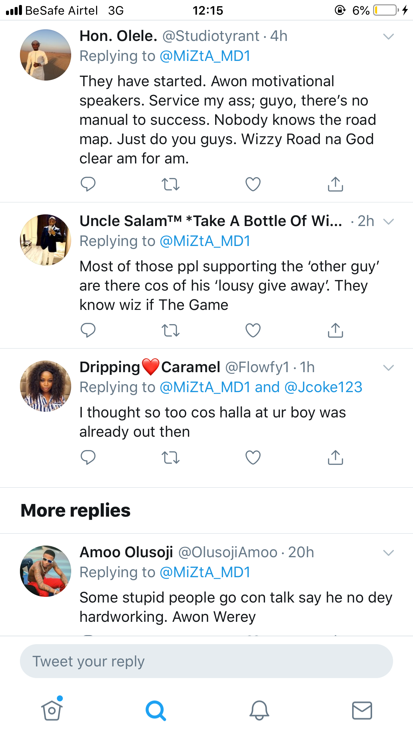Share Hon. Olele's tweet
The height and width of the screenshot is (735, 413).
335,184
